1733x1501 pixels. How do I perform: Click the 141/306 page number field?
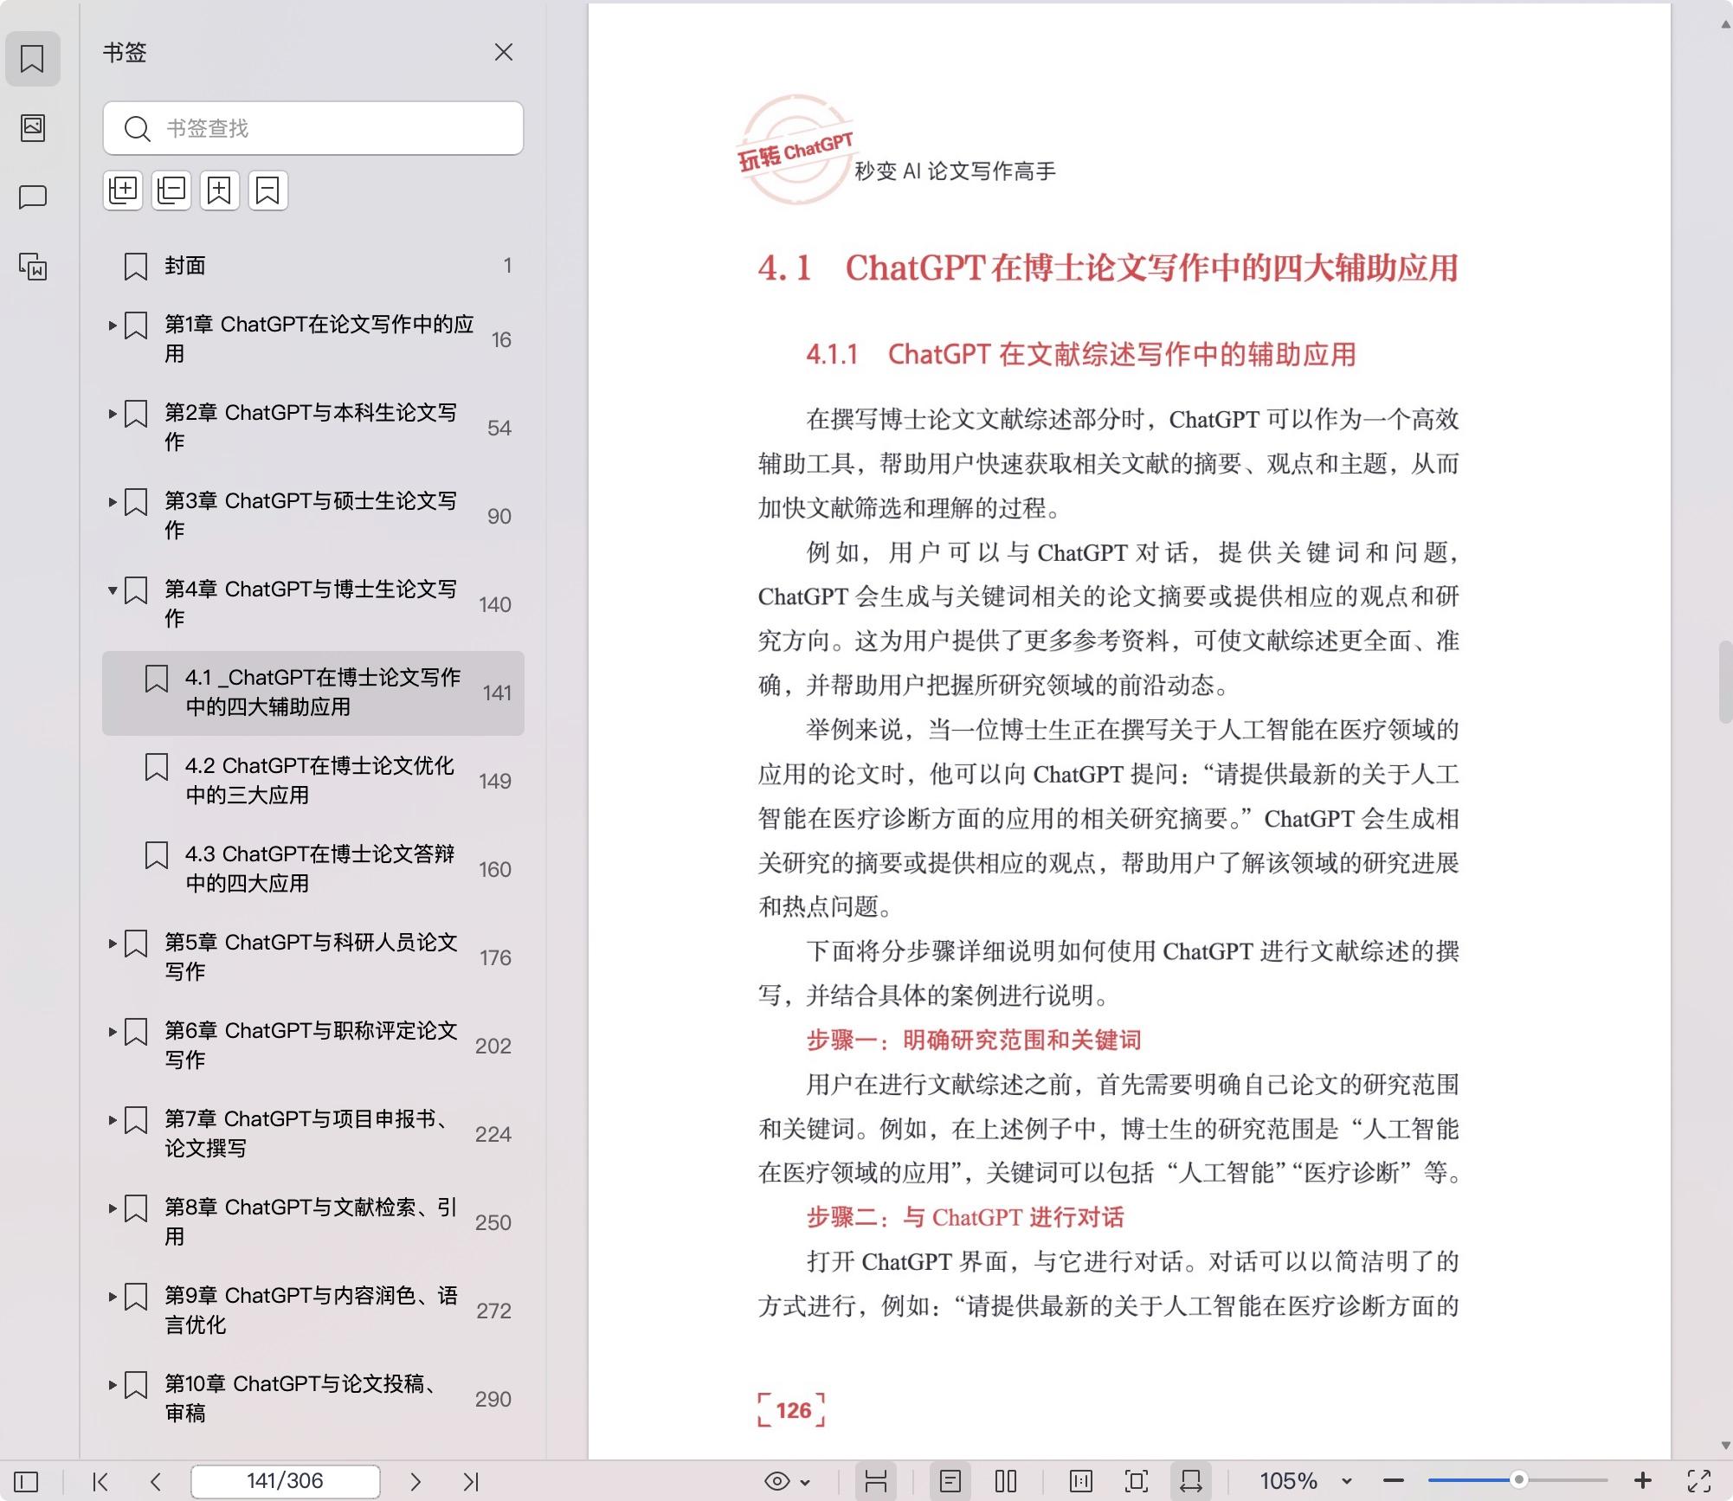tap(285, 1481)
